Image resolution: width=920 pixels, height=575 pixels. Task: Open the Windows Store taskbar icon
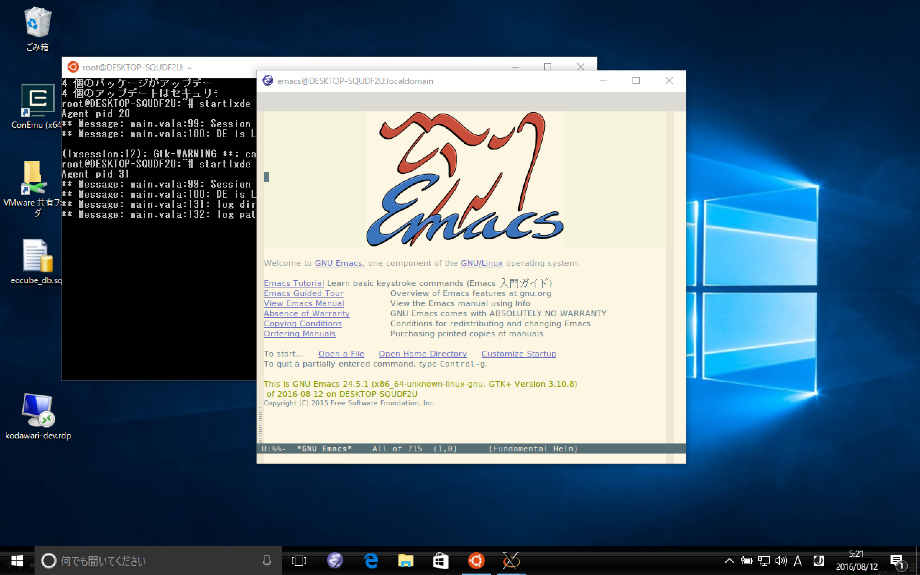click(x=441, y=561)
